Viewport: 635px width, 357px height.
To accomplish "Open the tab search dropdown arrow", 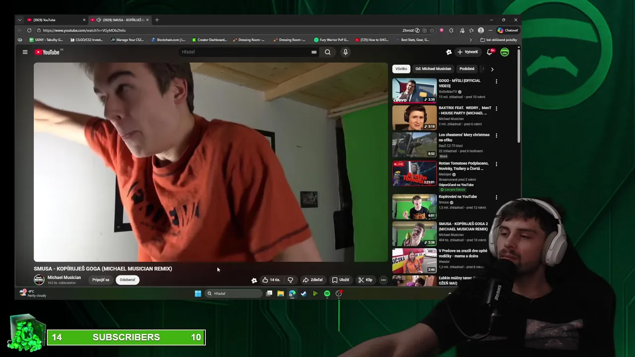I will tap(19, 20).
